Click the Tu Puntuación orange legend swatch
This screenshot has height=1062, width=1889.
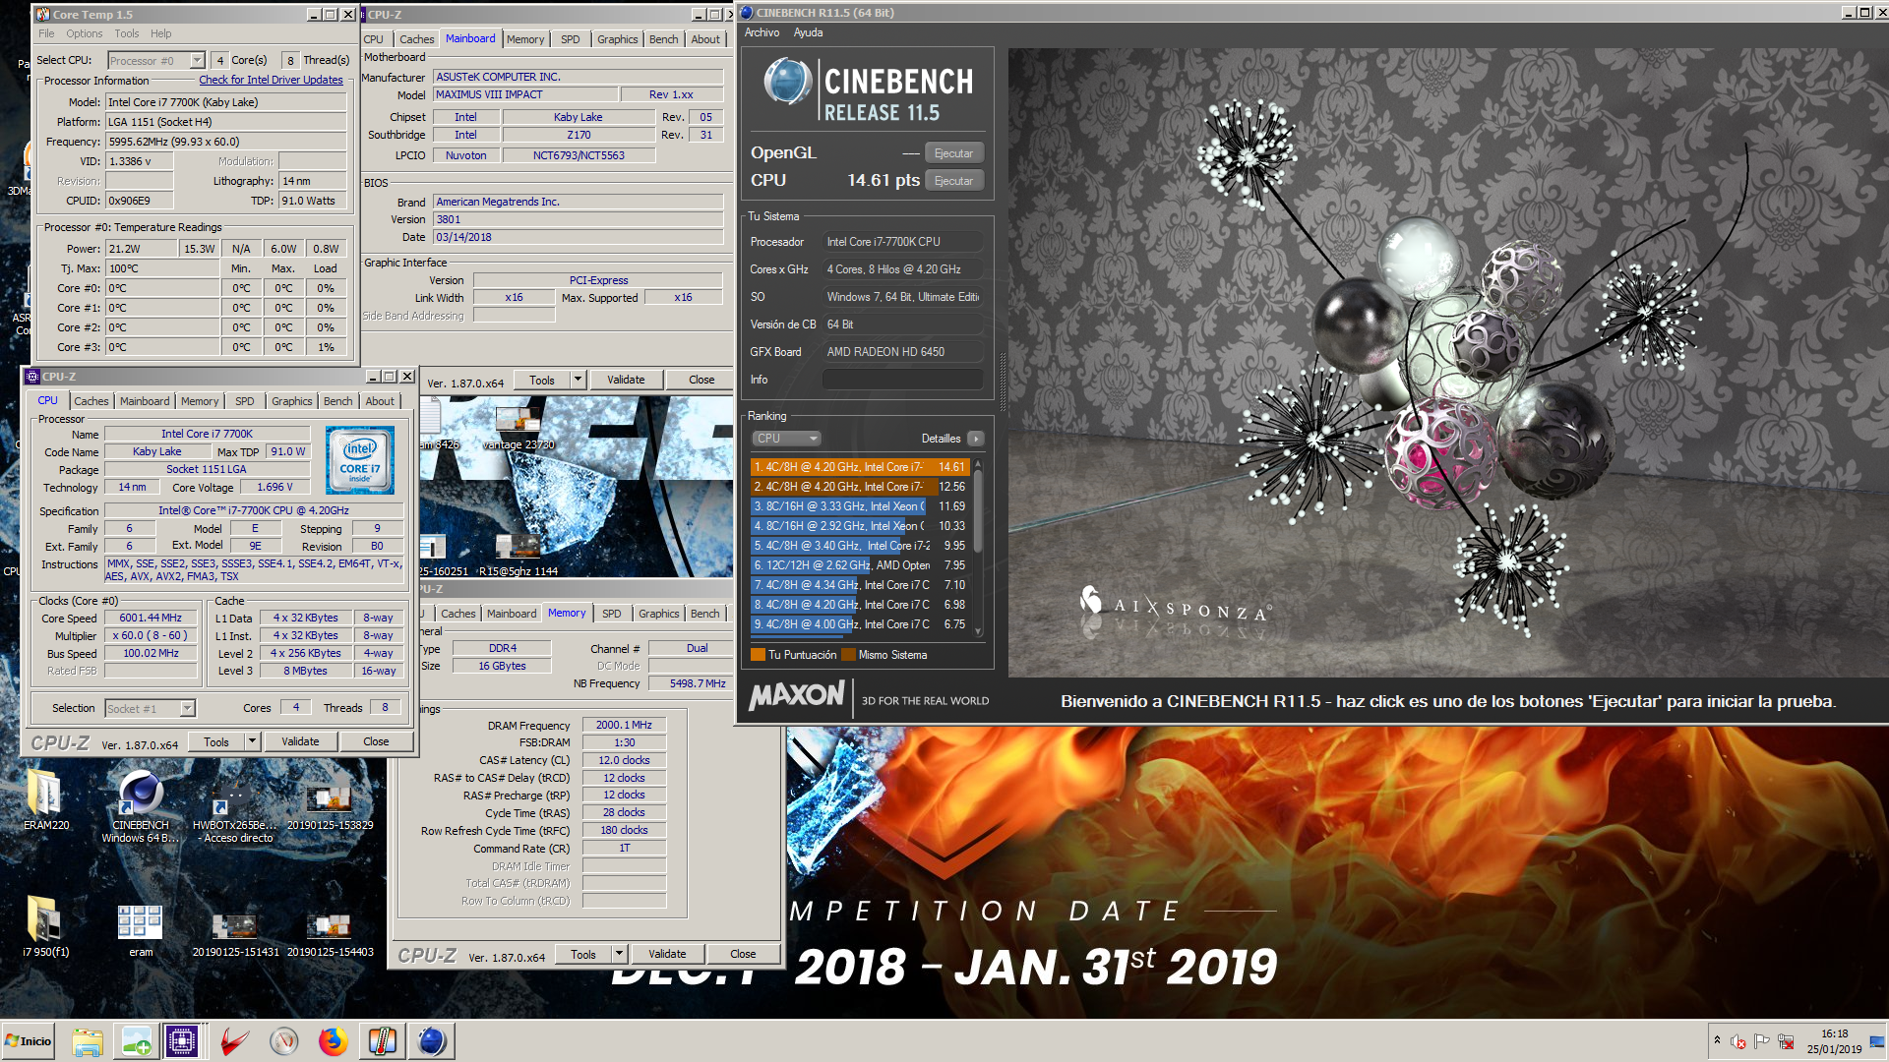pos(758,655)
